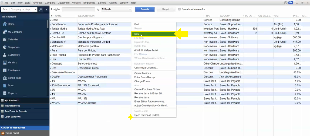310x136 pixels.
Task: Open the Home shortcut icon
Action: (5, 24)
